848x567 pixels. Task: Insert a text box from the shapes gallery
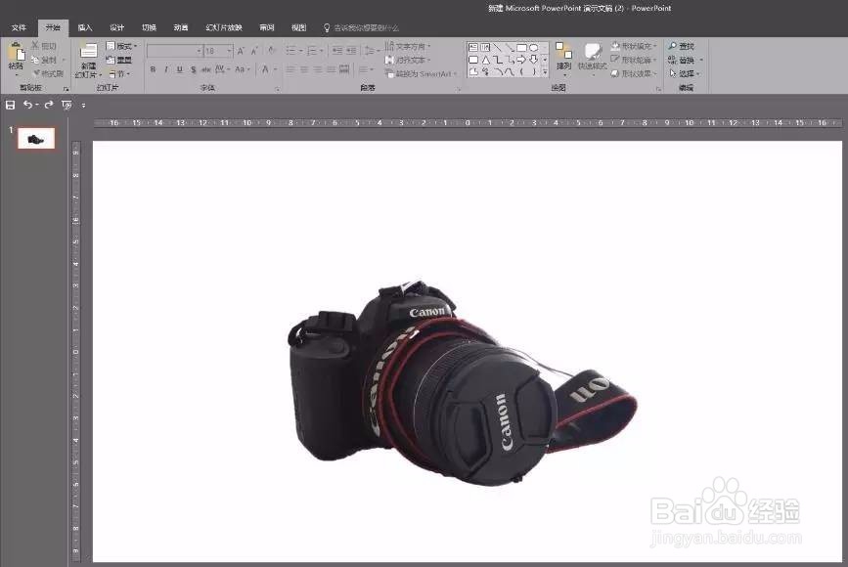(x=473, y=48)
